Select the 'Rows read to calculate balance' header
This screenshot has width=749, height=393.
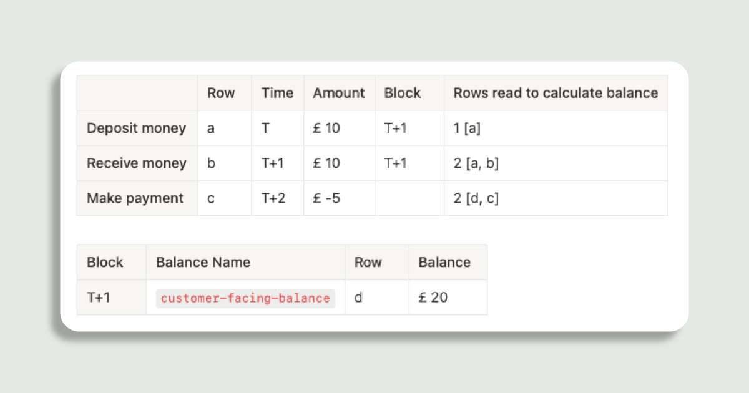tap(556, 94)
